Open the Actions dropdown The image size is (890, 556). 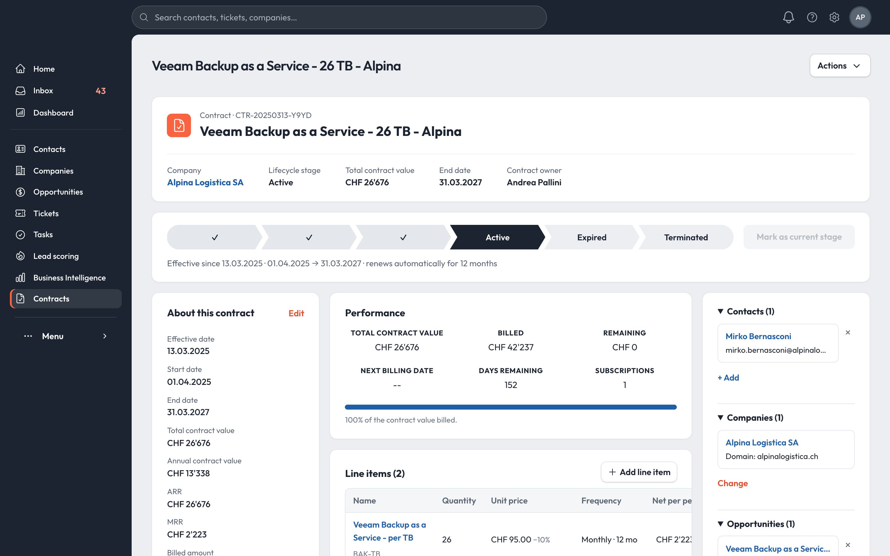pos(840,65)
